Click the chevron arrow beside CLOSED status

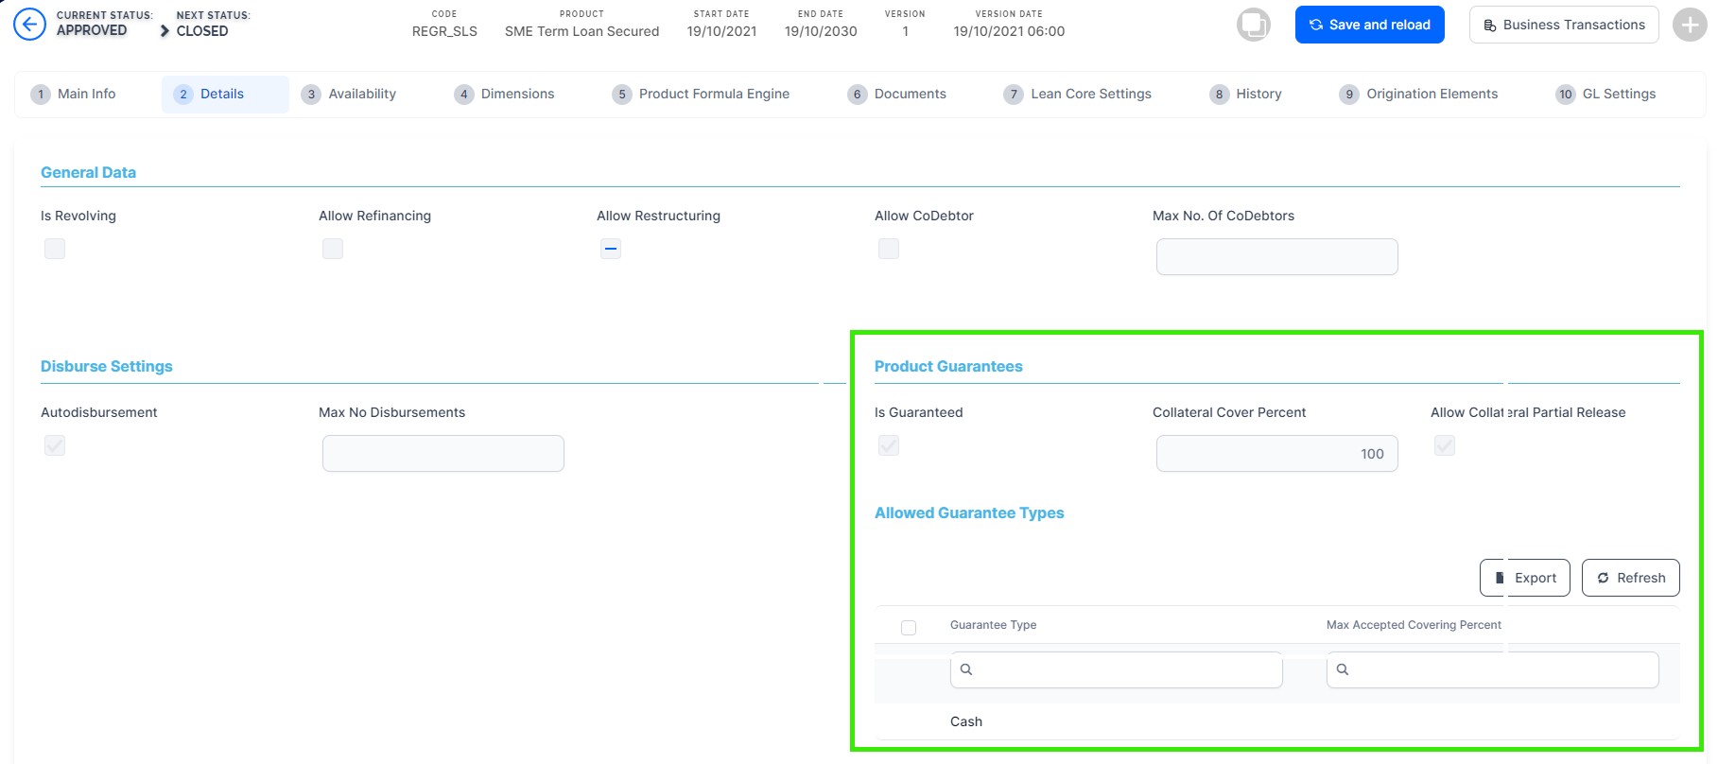(x=165, y=31)
